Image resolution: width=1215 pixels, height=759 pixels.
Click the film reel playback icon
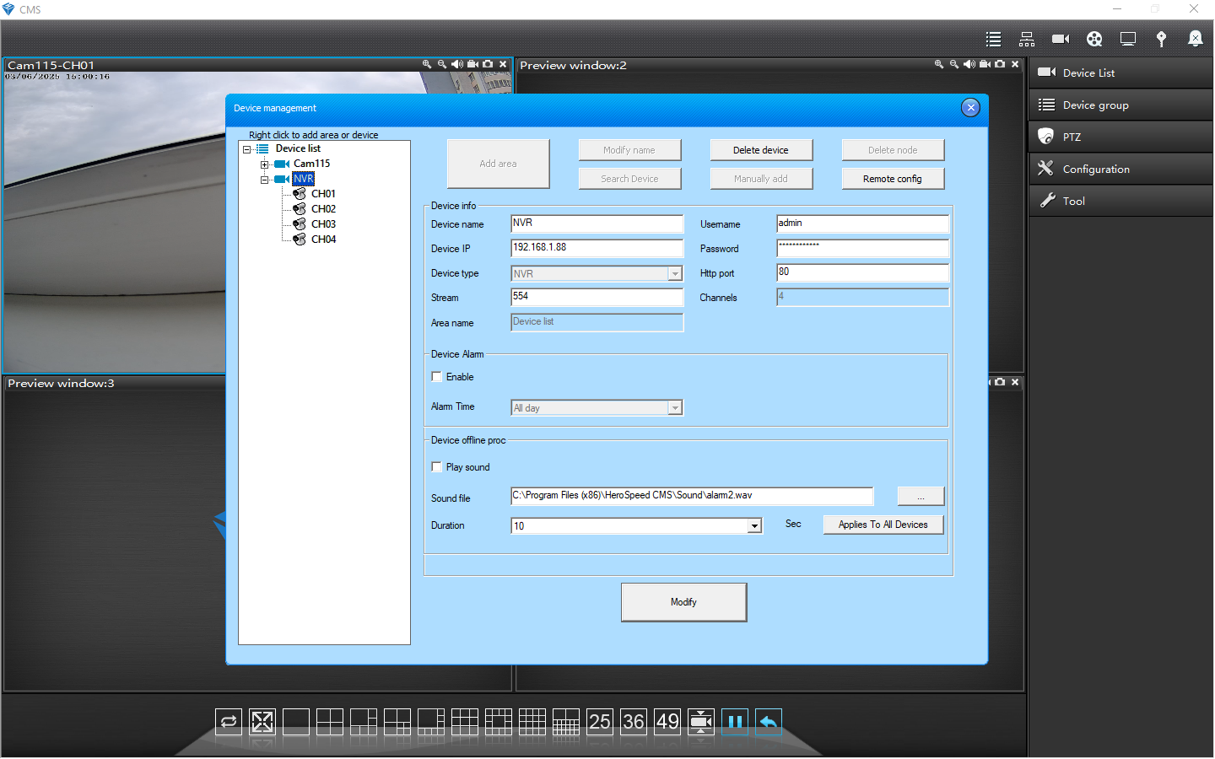1094,39
